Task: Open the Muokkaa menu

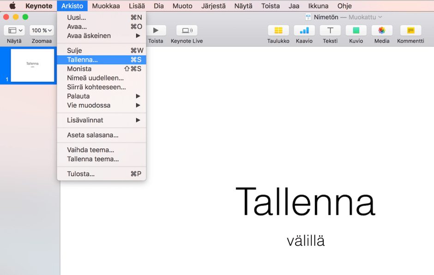Action: [106, 6]
